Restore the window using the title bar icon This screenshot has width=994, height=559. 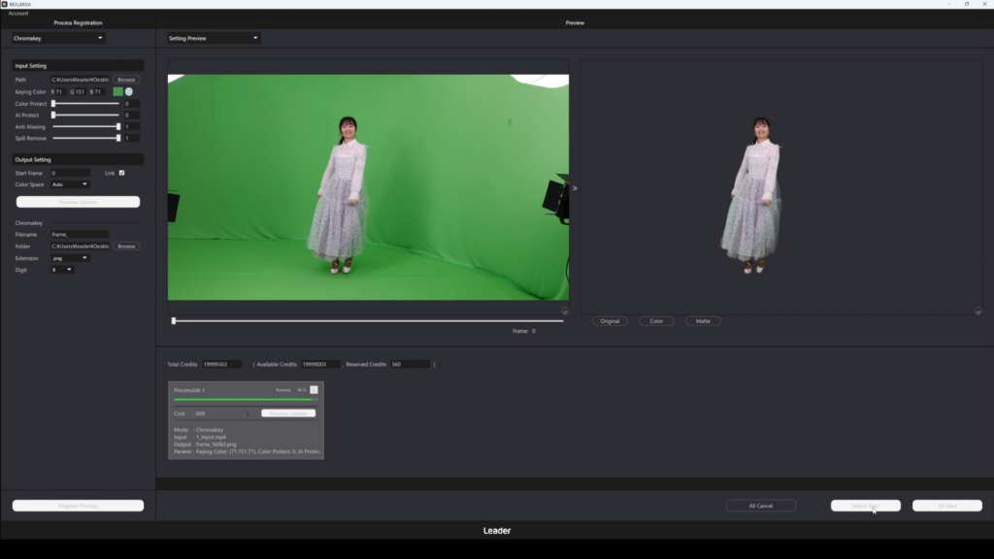pos(967,4)
